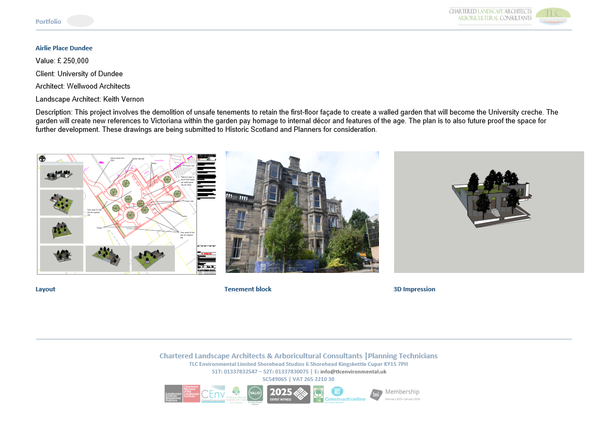Click the Arboricultural Association tree logo
596x421 pixels.
tap(236, 395)
